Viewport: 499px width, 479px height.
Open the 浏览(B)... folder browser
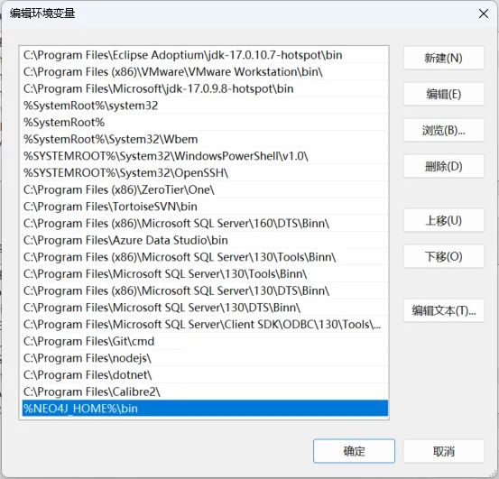pos(444,130)
